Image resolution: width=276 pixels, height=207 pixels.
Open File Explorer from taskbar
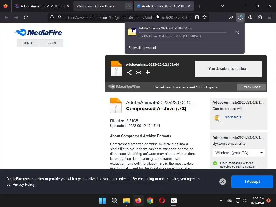tap(126, 201)
